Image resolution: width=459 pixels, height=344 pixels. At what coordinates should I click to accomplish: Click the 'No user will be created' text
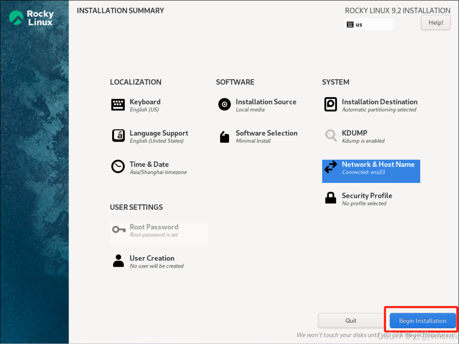click(x=157, y=266)
